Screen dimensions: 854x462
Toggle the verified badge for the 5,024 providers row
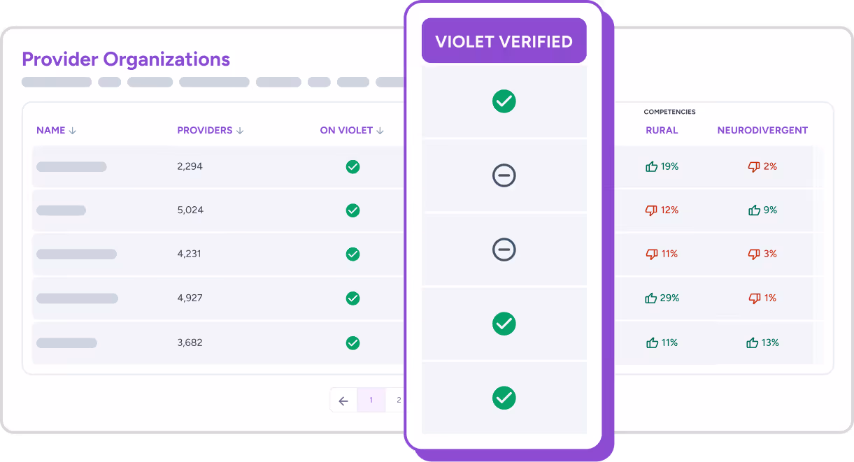click(x=353, y=210)
